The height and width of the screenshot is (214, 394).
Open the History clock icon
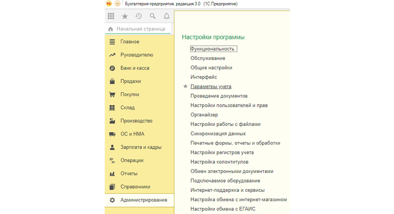click(x=139, y=16)
